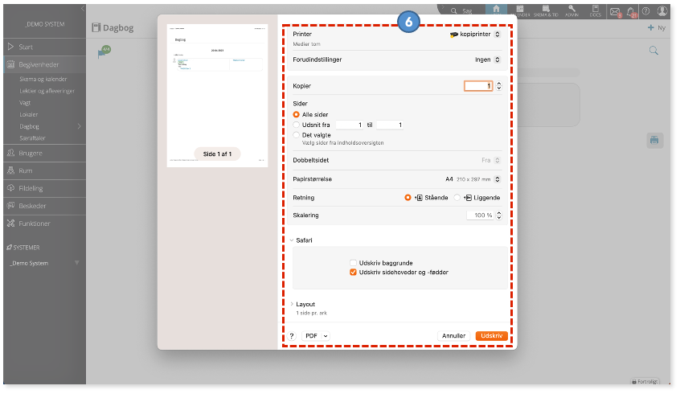
Task: Click the PDF button
Action: click(x=311, y=336)
